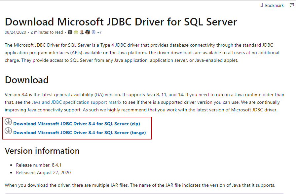Image resolution: width=296 pixels, height=194 pixels.
Task: Click the orange and dark contributor avatar
Action: (88, 32)
